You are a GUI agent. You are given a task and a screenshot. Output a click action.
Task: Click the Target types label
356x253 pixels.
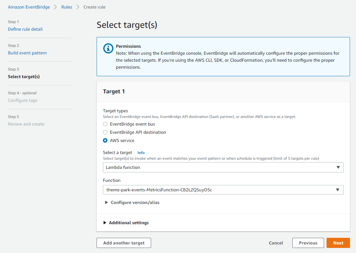coord(115,111)
